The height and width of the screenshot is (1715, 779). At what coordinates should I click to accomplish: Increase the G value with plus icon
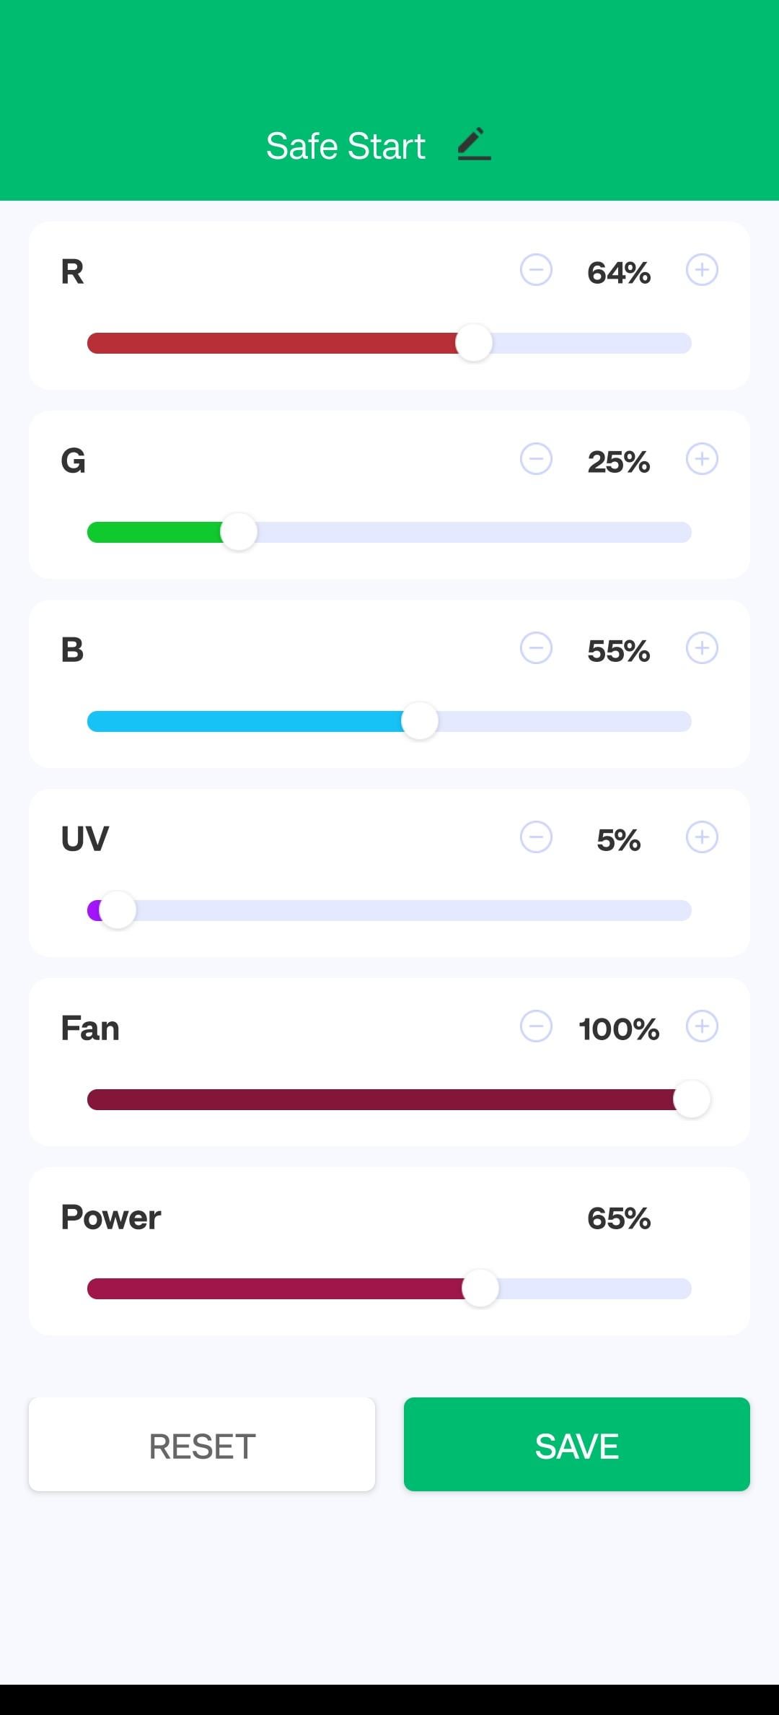[702, 459]
